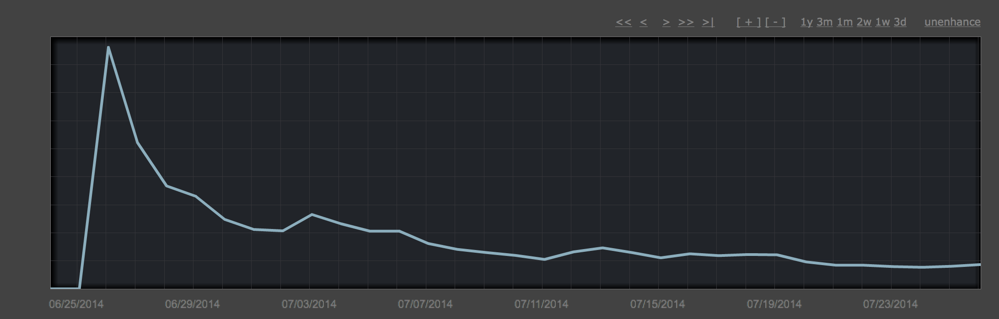
Task: Click the << fast rewind navigation link
Action: point(623,22)
